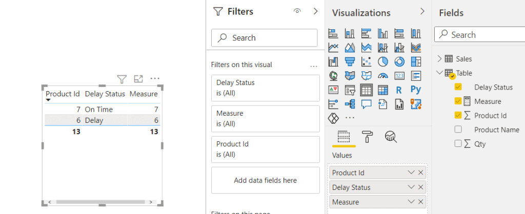Uncheck the Delay Status field checkbox
This screenshot has height=214, width=525.
[458, 87]
